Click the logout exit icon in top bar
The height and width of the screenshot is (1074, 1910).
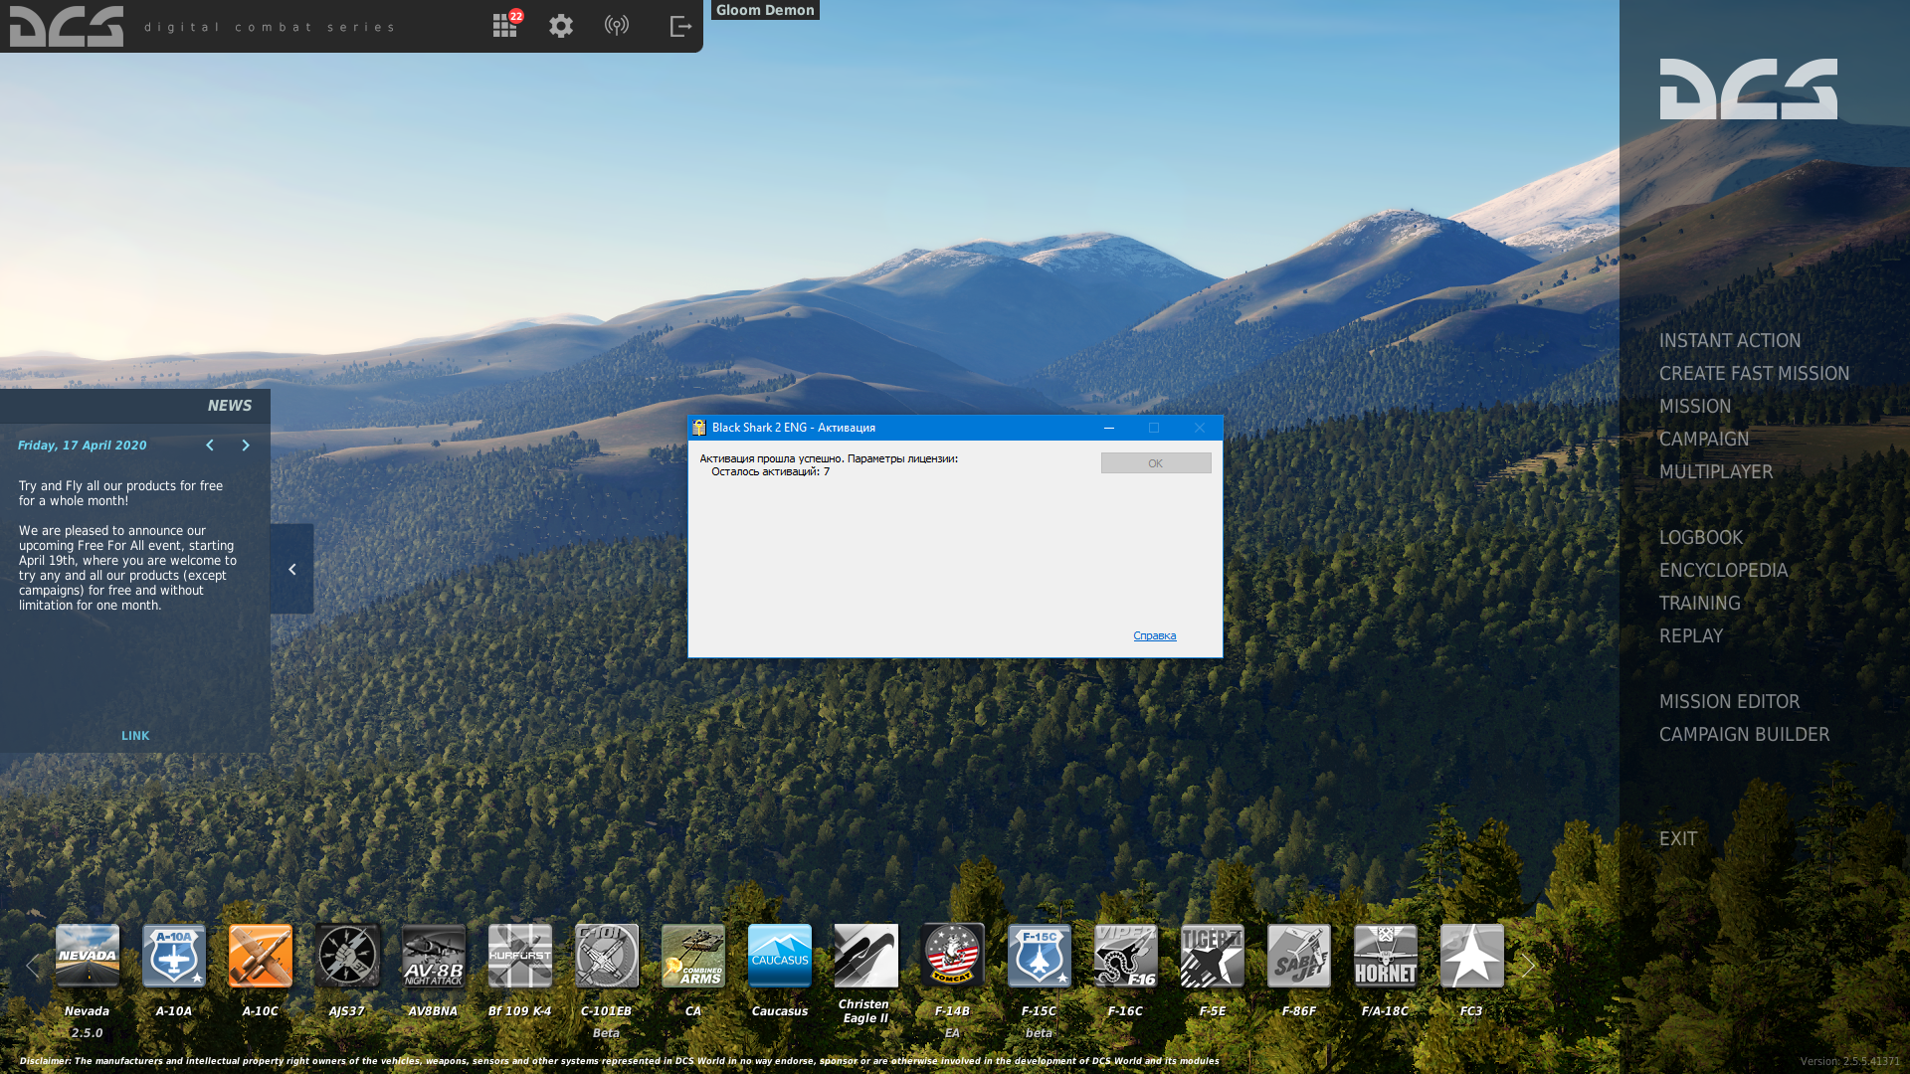[x=680, y=26]
